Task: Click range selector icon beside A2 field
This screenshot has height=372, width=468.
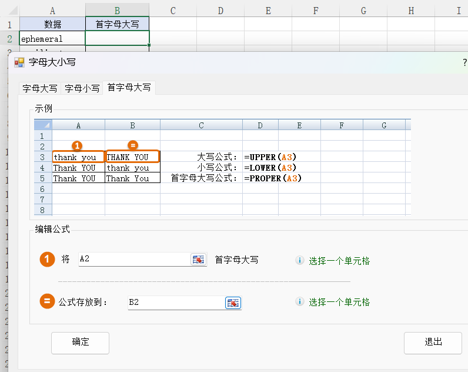Action: 199,260
